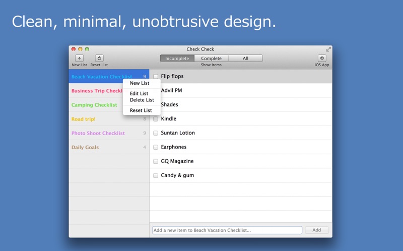Check off the Earphones item
This screenshot has width=403, height=251.
click(x=156, y=147)
